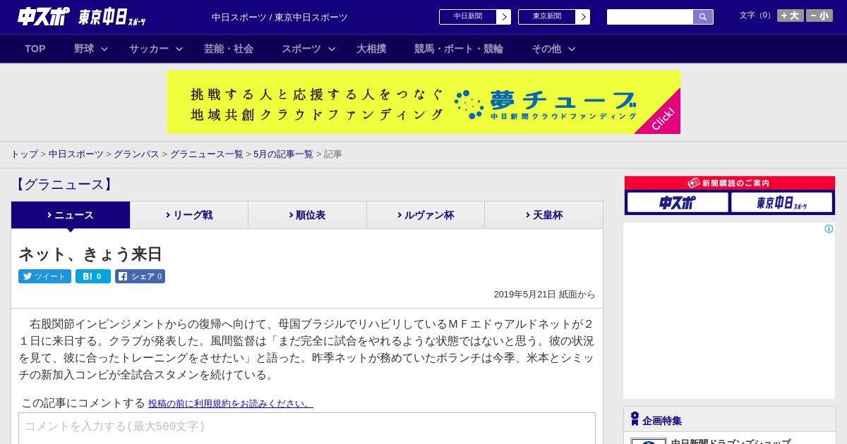Open the 中日新聞 link button
Viewport: 847px width, 444px height.
pyautogui.click(x=467, y=17)
